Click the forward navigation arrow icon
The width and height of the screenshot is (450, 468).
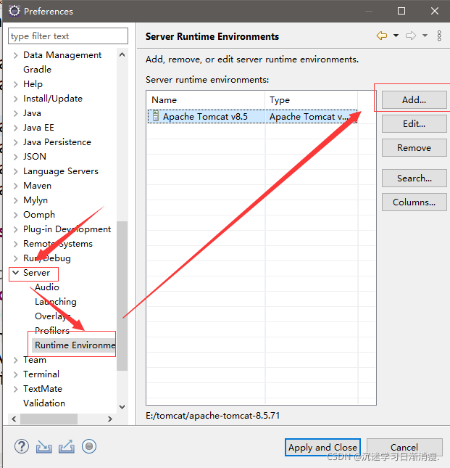(411, 36)
